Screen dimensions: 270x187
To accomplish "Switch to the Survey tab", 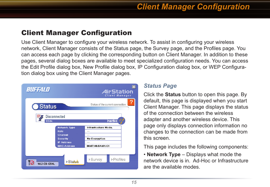I will pos(97,158).
